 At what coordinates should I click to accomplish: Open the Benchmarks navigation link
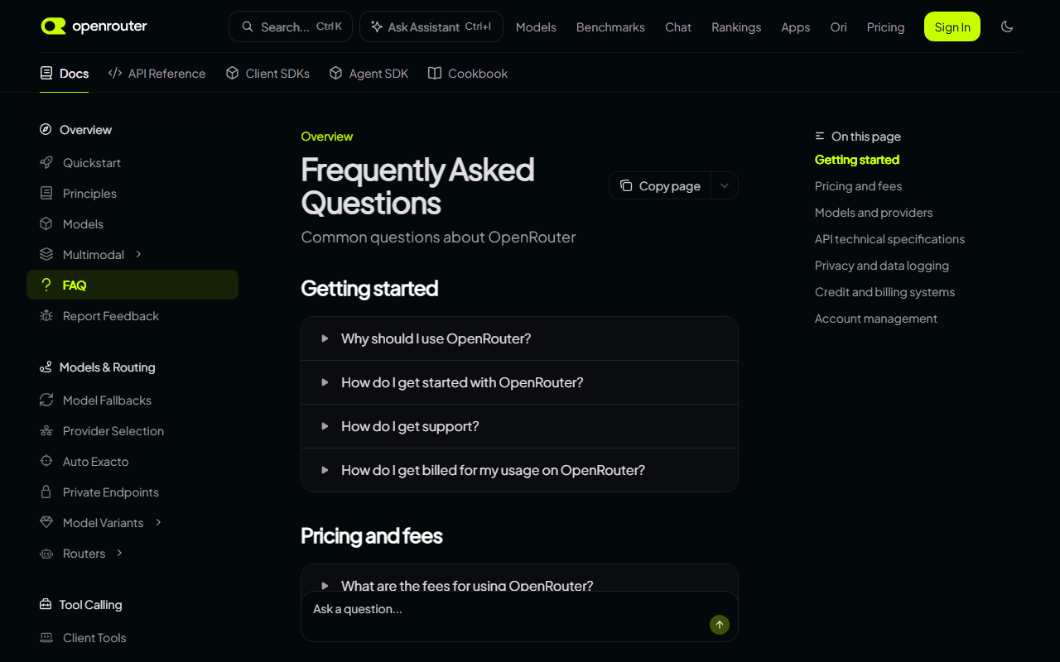(610, 27)
